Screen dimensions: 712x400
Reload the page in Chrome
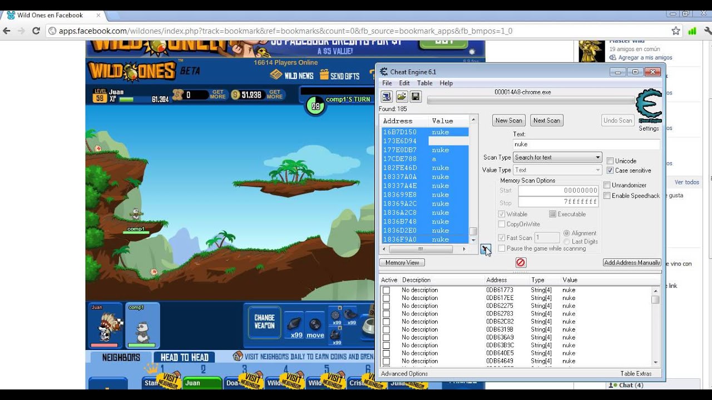[36, 31]
